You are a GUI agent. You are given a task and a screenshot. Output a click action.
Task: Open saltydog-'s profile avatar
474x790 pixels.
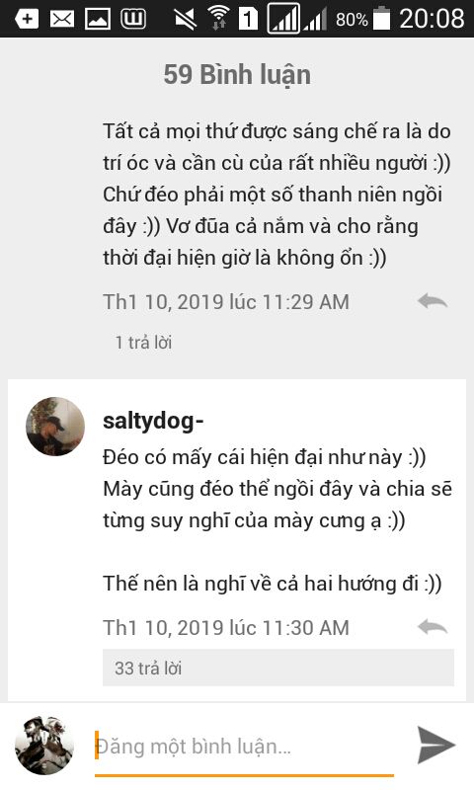pyautogui.click(x=55, y=427)
